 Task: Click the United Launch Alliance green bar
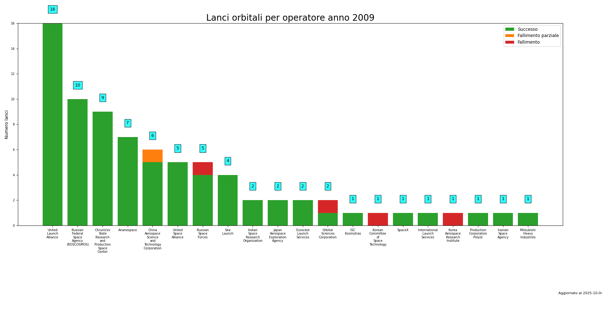52,125
